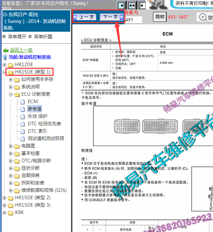Viewport: 213px width, 232px height.
Task: Go to next page with 下一页 button
Action: (112, 17)
